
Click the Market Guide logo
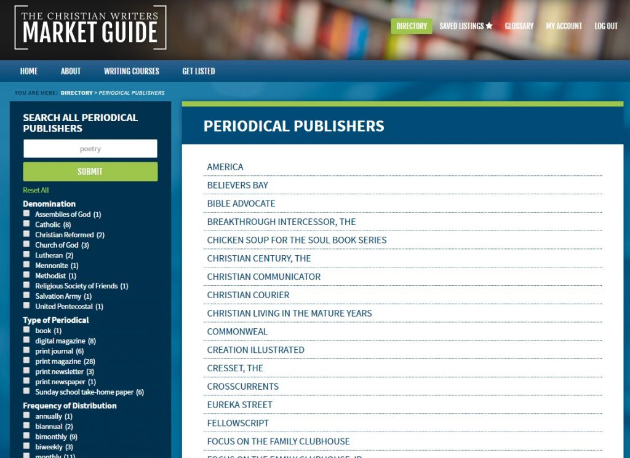(90, 27)
